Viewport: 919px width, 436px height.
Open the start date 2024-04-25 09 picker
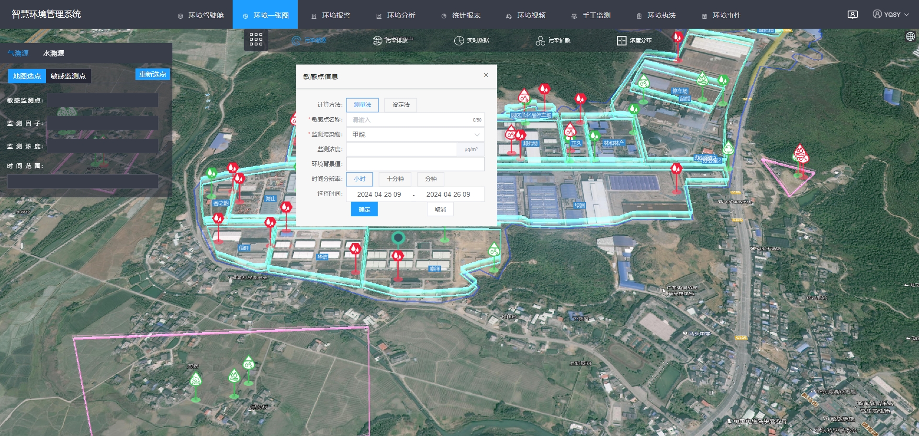[379, 194]
